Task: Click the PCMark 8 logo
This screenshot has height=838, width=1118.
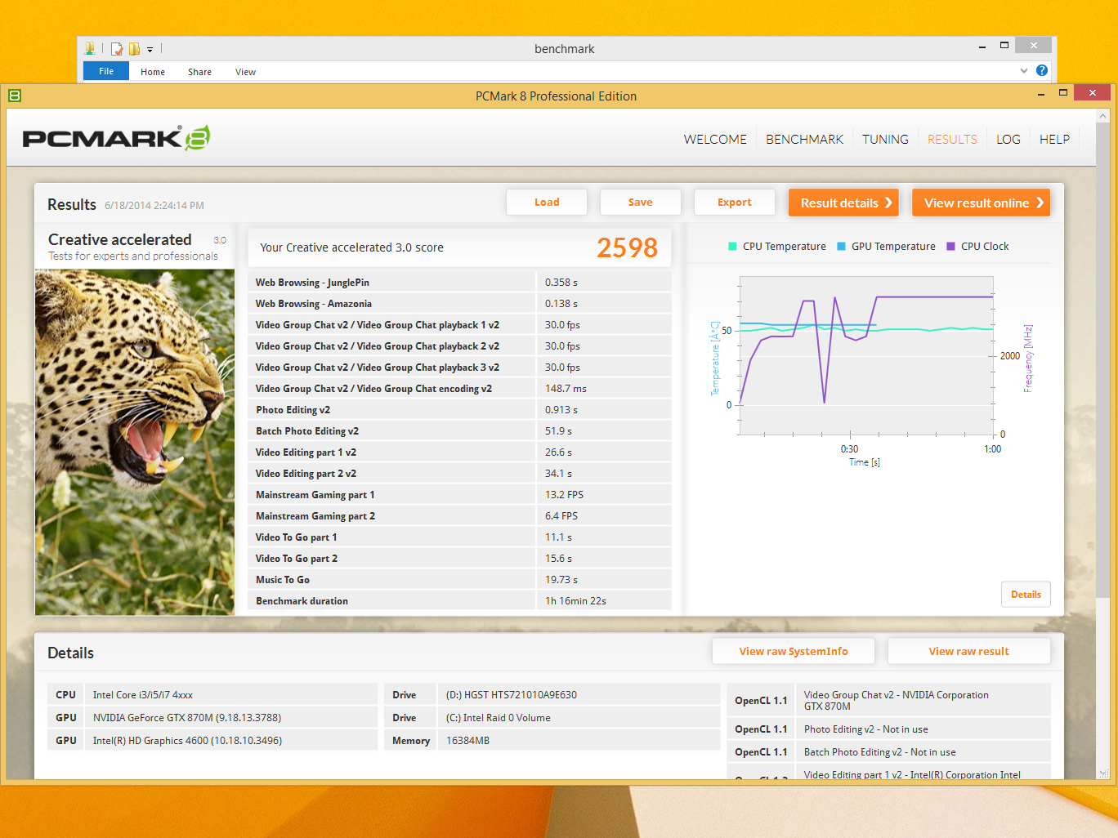Action: pos(116,138)
